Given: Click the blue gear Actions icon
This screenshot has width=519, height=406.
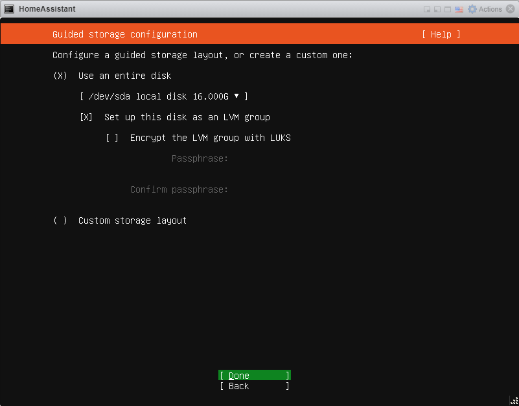Looking at the screenshot, I should [472, 9].
